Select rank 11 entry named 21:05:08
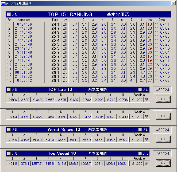Viewport: 177px width, 172px height. pyautogui.click(x=24, y=64)
